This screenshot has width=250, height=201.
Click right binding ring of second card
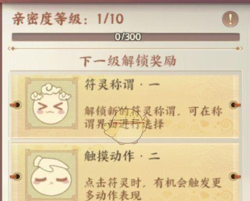point(234,176)
